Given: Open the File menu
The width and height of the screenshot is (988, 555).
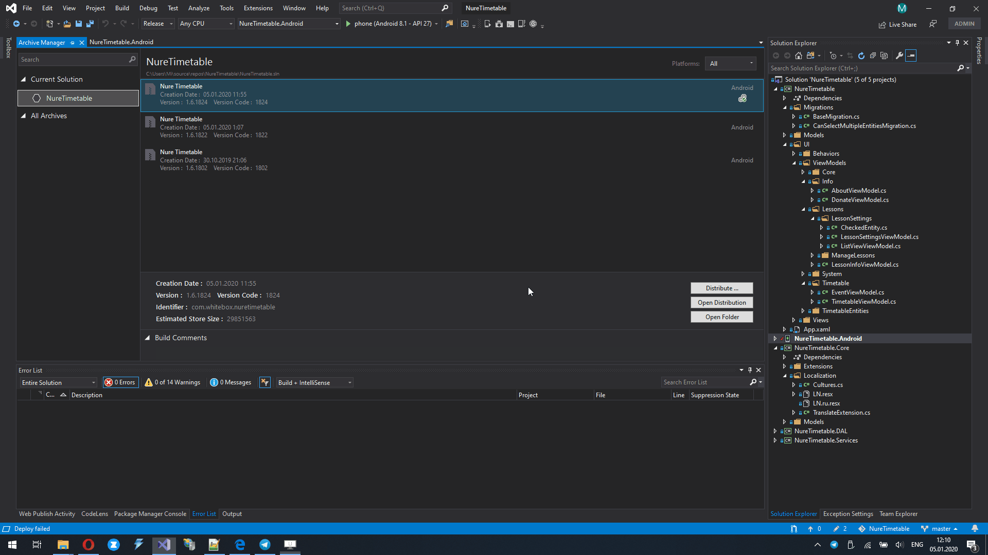Looking at the screenshot, I should tap(27, 8).
